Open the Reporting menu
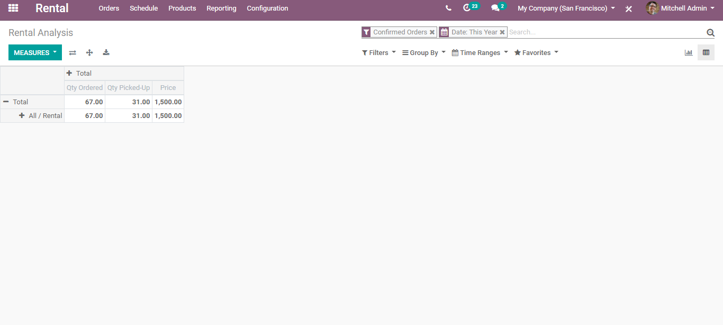 pyautogui.click(x=221, y=8)
